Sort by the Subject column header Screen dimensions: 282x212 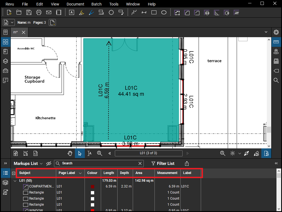tap(25, 173)
